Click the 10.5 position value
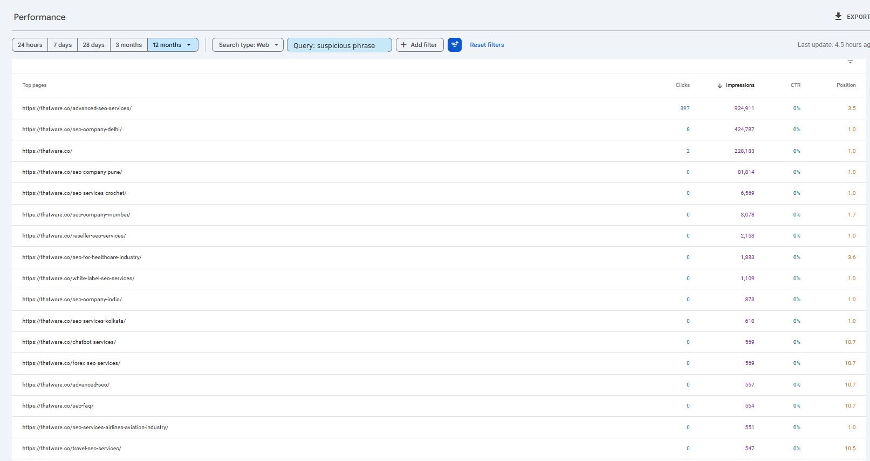Image resolution: width=870 pixels, height=461 pixels. point(850,449)
